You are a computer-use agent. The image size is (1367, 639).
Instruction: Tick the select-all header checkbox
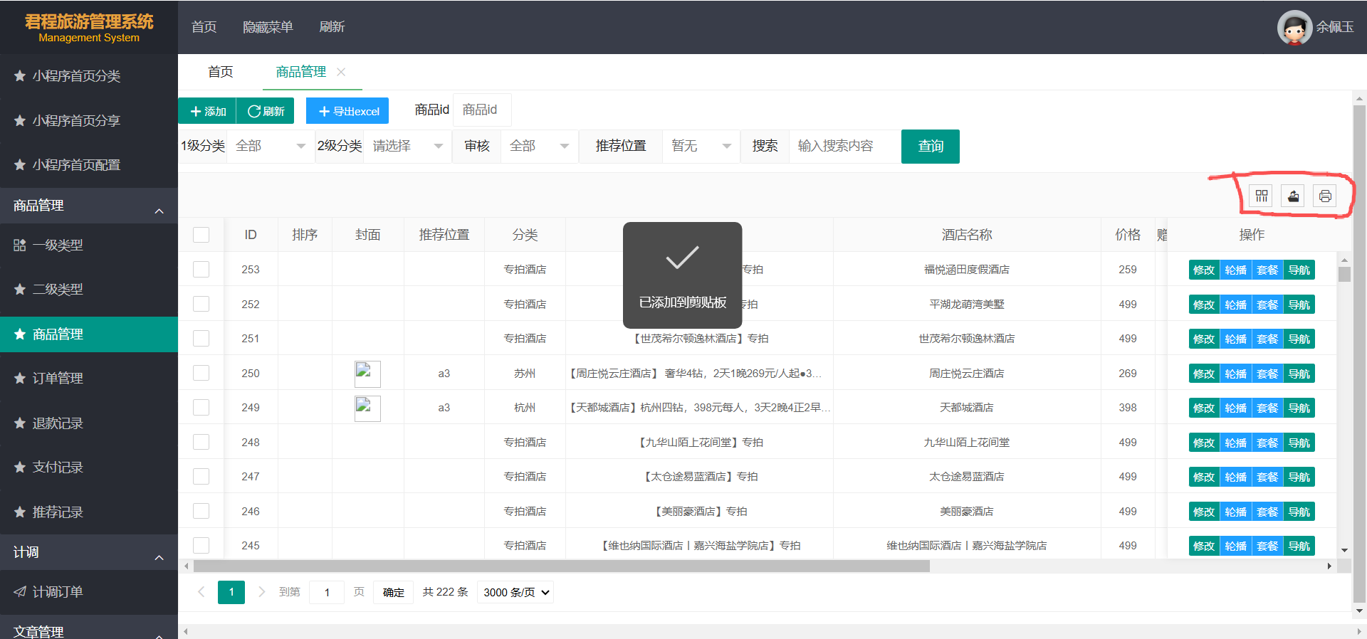point(201,235)
